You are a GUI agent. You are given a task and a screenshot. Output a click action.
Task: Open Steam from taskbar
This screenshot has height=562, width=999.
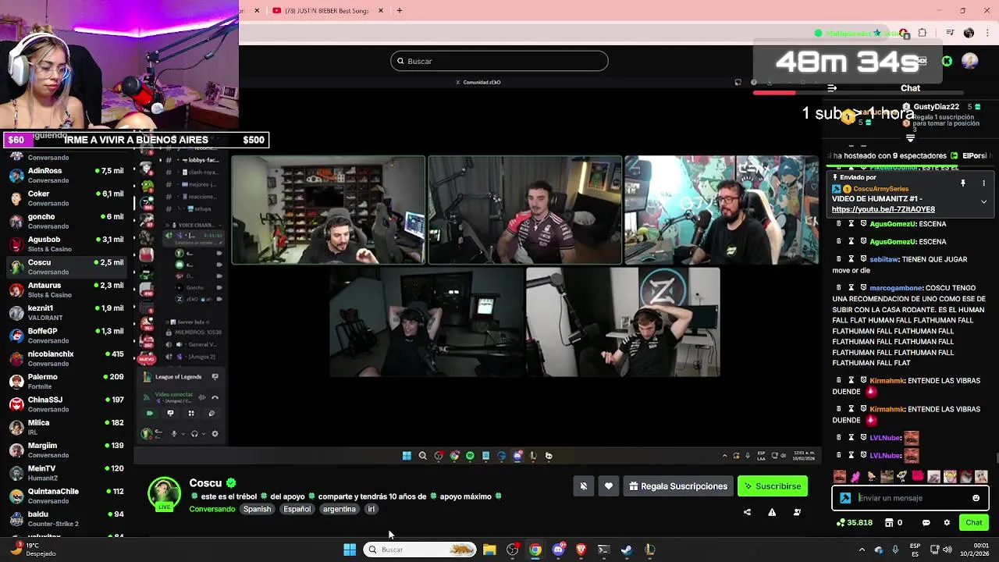coord(626,550)
